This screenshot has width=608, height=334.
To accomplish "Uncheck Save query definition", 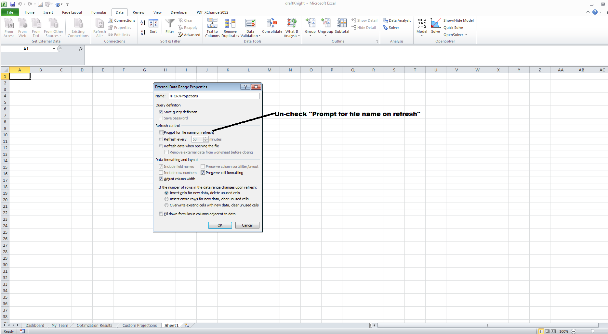I will click(161, 112).
